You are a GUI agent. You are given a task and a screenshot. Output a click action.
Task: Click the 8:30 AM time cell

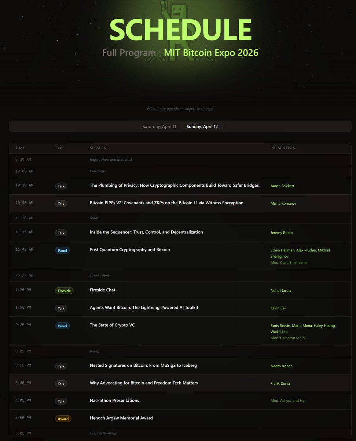click(x=23, y=159)
